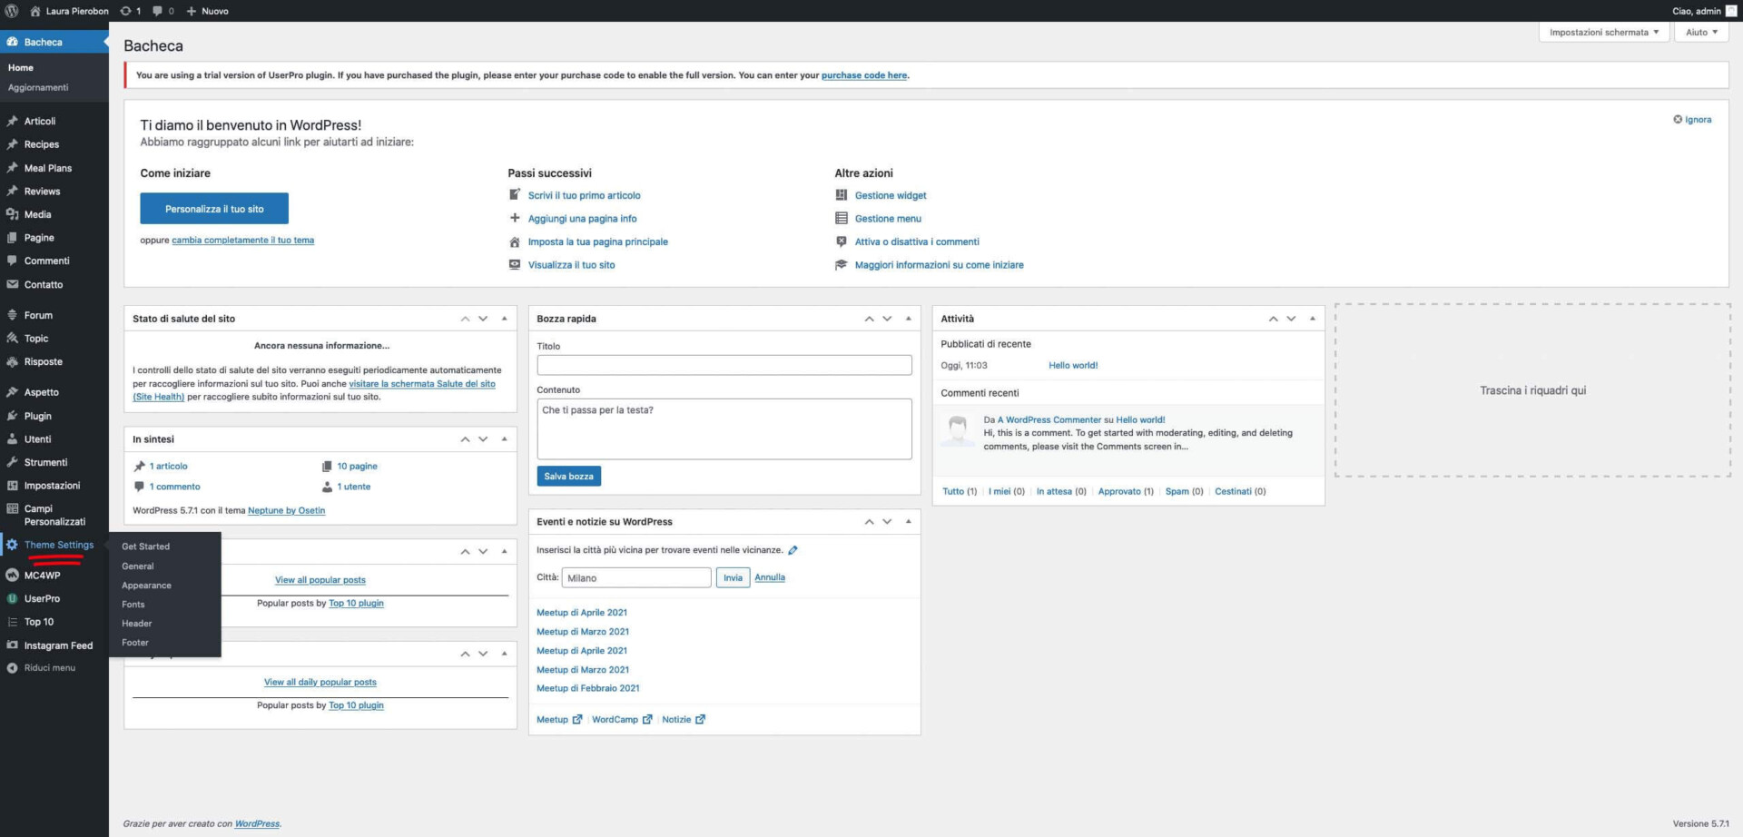Click the Commenti speech bubble icon

point(13,261)
